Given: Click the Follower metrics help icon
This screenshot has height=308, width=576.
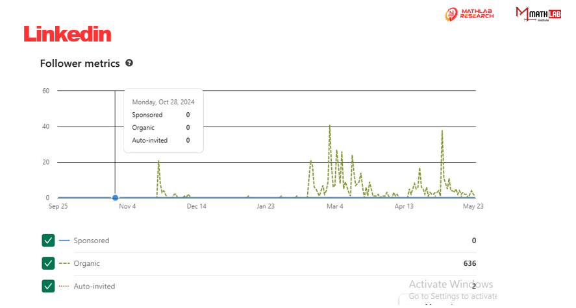Looking at the screenshot, I should click(x=129, y=63).
